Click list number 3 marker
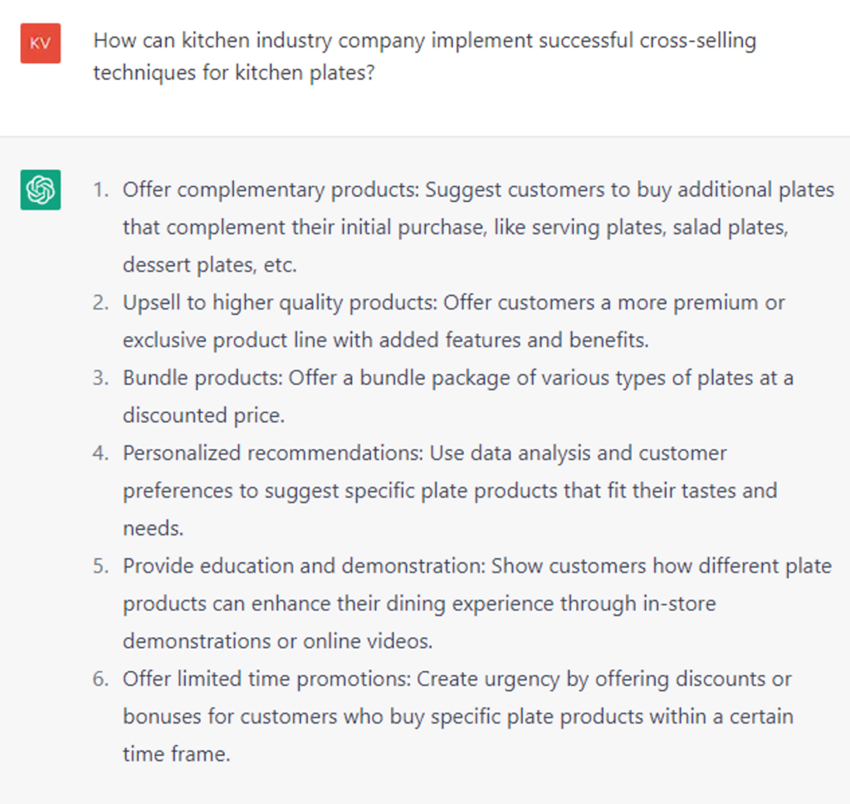 (100, 378)
